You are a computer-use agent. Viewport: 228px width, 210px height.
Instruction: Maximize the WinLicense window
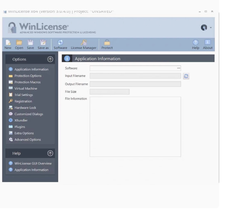206,11
